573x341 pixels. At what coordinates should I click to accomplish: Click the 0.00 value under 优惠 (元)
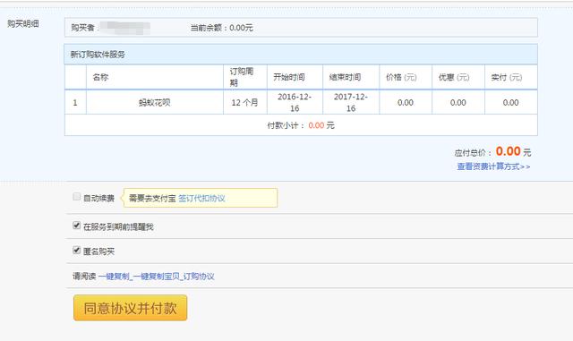pyautogui.click(x=458, y=103)
